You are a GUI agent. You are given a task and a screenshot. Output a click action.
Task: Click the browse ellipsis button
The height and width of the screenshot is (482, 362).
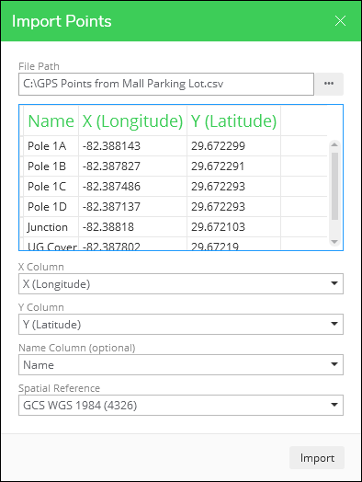(329, 84)
